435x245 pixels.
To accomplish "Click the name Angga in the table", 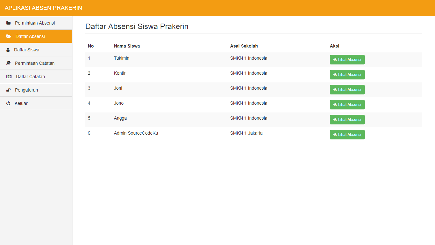I will 120,118.
